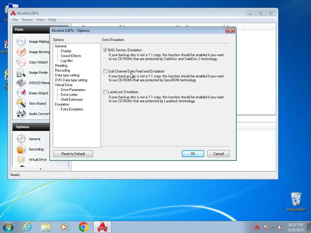Select Emulation in the options tree
This screenshot has width=311, height=233.
pos(62,104)
